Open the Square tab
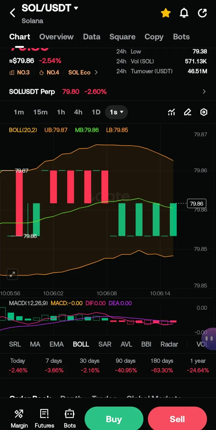216x430 pixels. pyautogui.click(x=122, y=37)
